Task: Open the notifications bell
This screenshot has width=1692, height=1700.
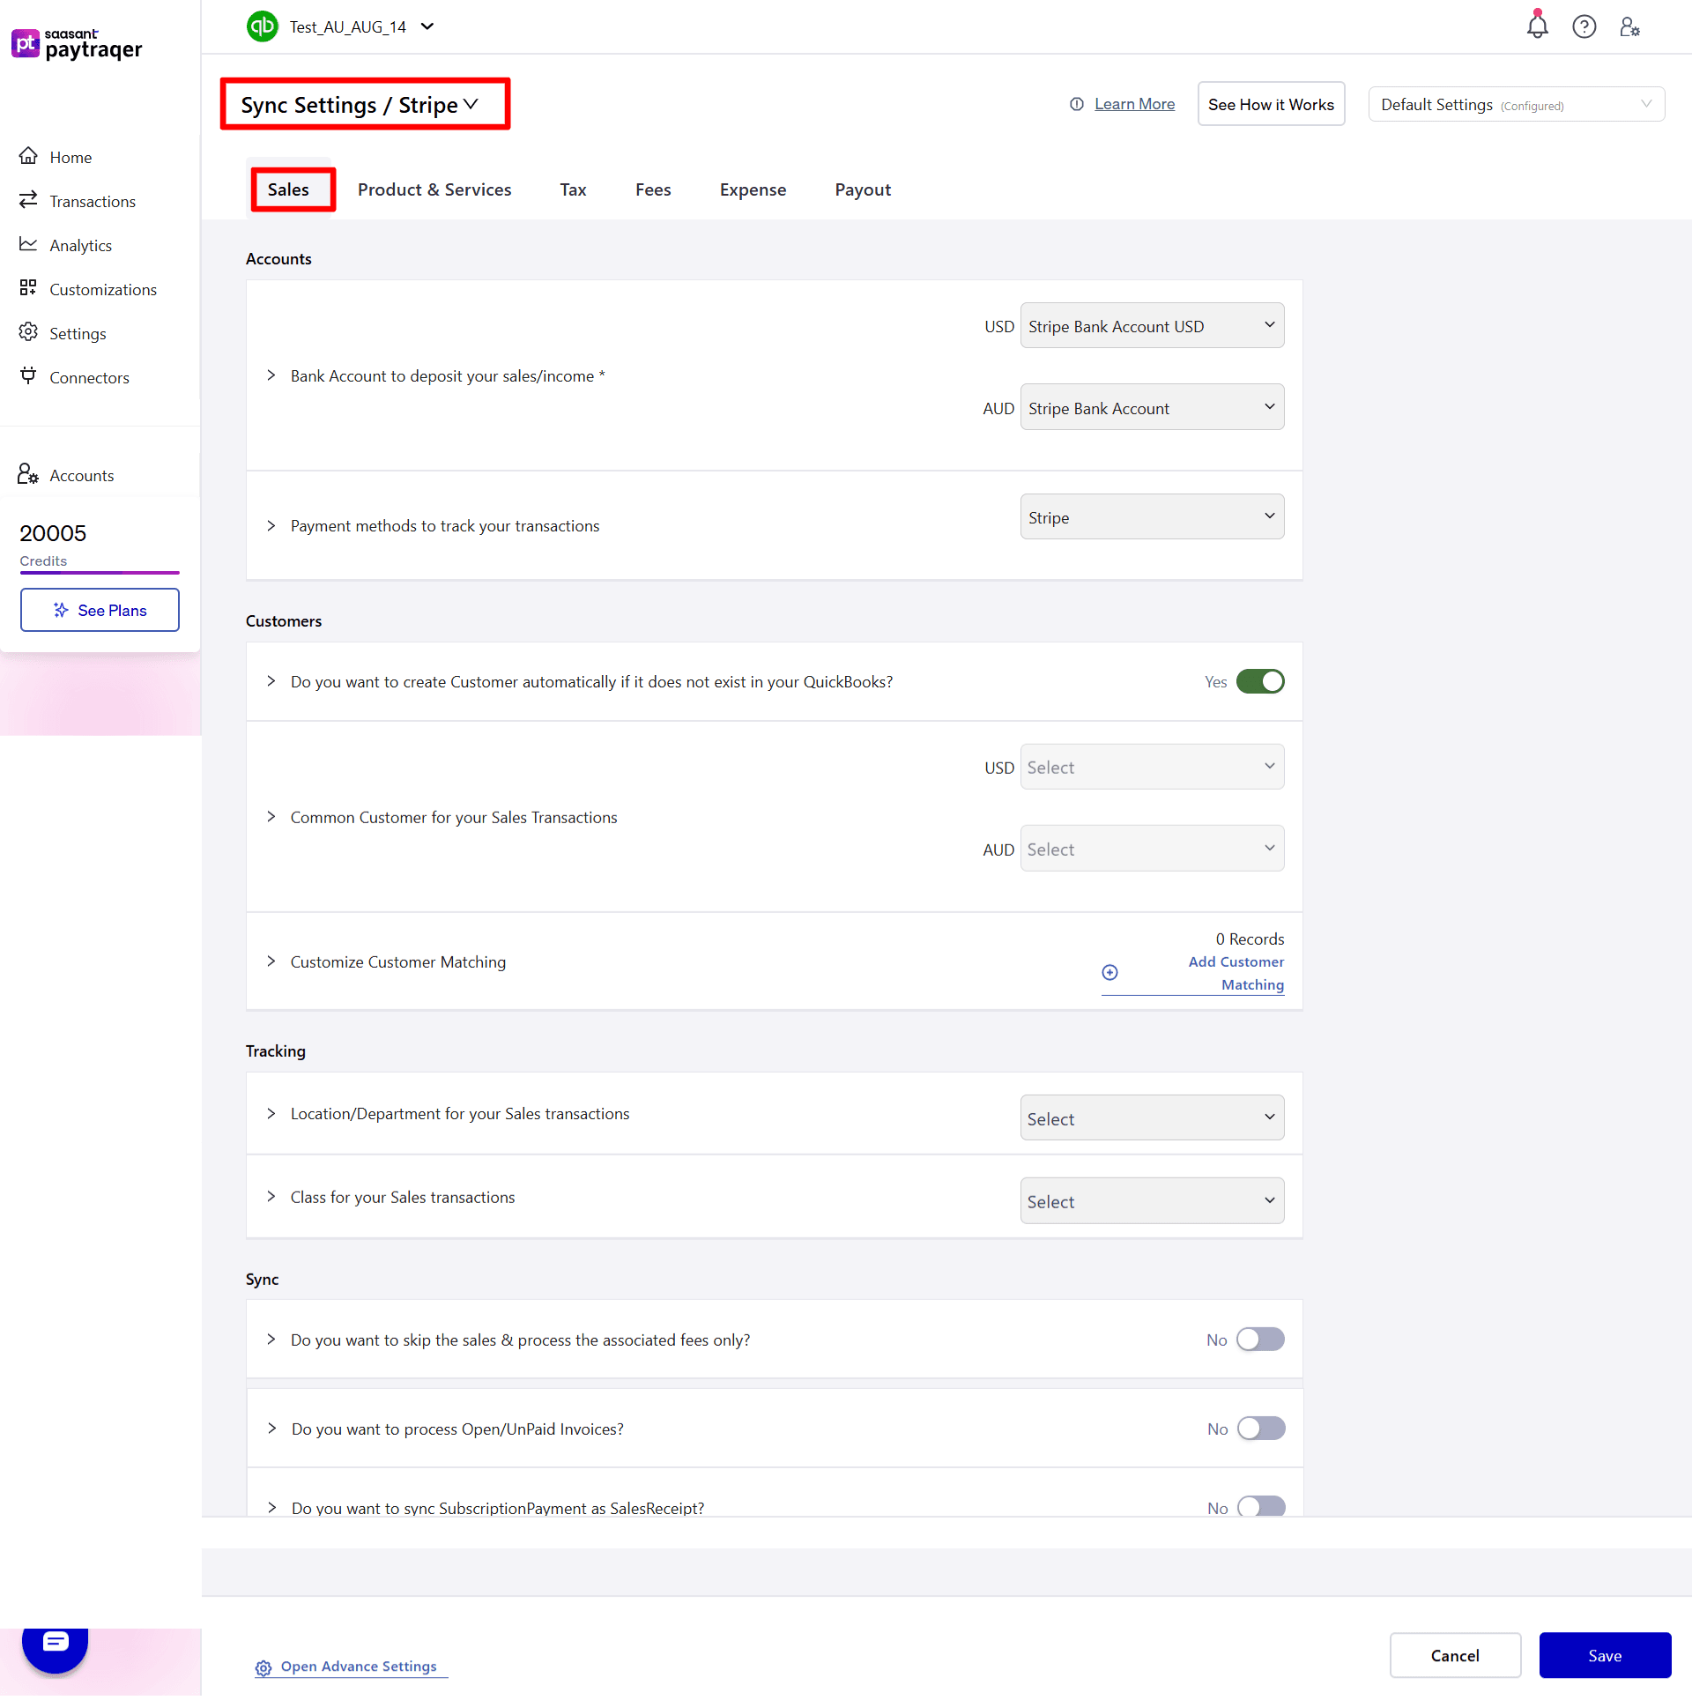Action: click(1538, 26)
